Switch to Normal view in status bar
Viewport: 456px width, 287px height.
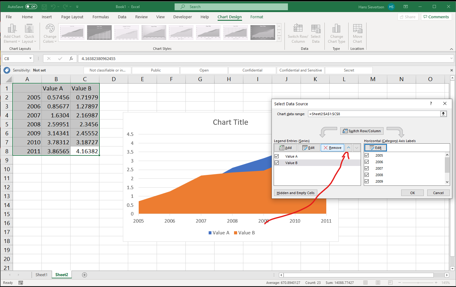tap(366, 283)
